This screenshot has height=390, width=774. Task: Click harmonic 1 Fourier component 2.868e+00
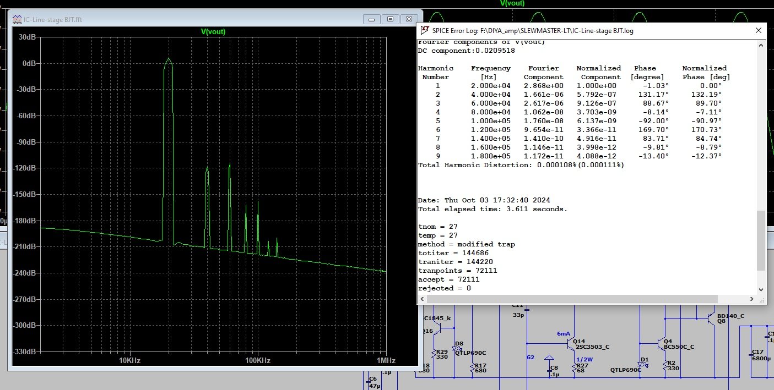(x=544, y=86)
